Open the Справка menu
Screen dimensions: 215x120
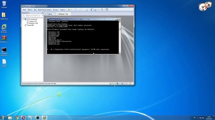pos(63,10)
